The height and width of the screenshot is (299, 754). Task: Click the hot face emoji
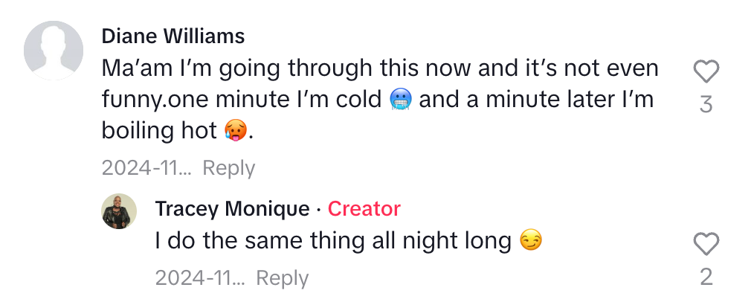point(233,132)
